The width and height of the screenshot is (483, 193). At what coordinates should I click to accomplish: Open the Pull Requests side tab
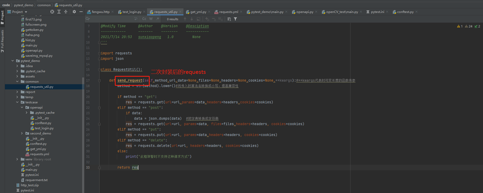tap(2, 41)
